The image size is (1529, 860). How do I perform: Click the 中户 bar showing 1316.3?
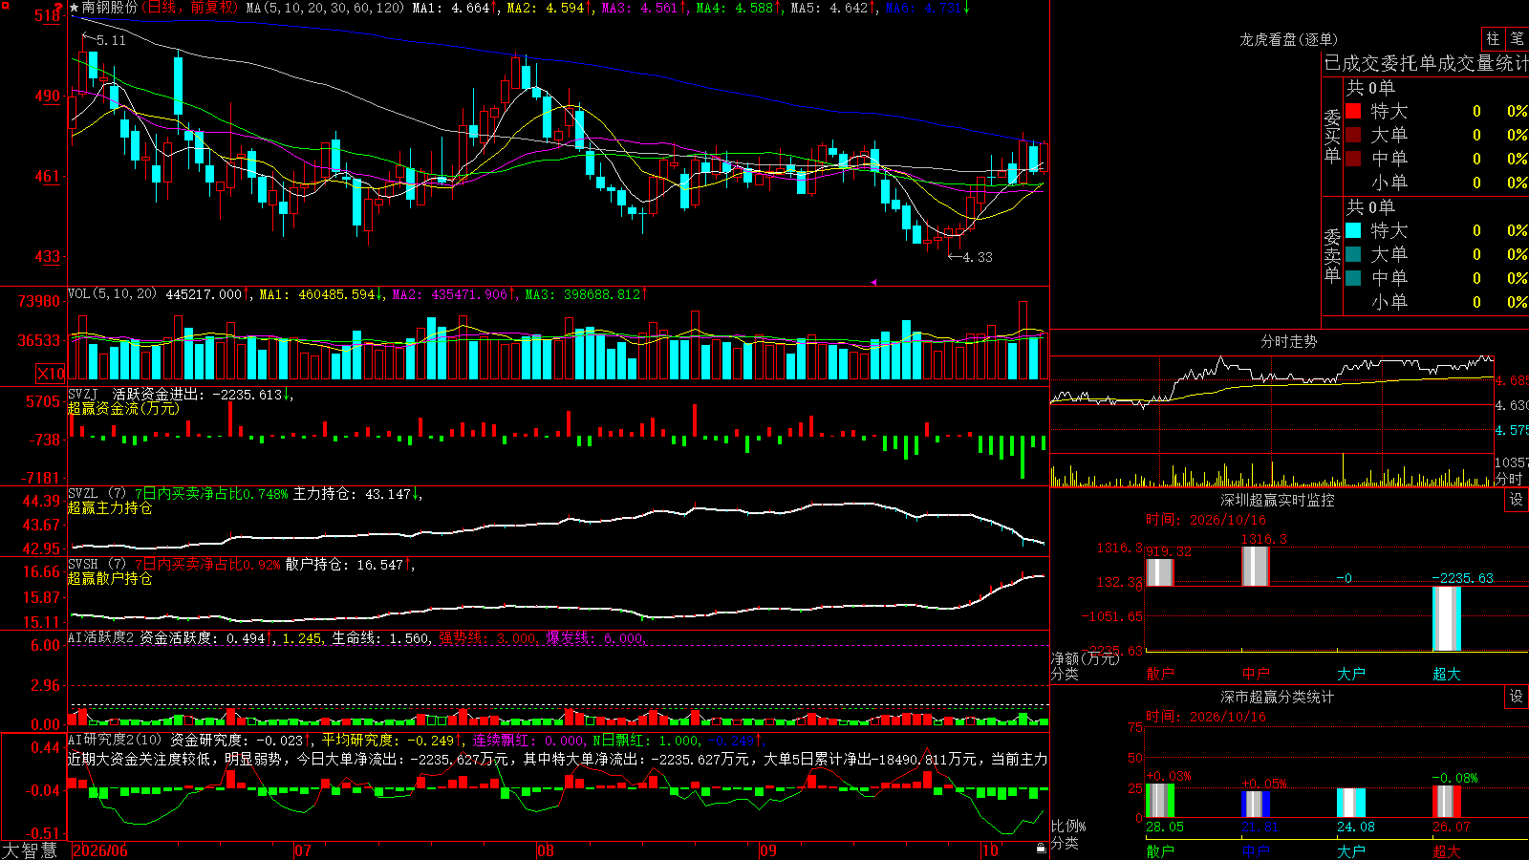1256,567
